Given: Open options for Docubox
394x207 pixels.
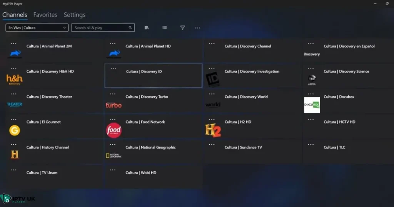Looking at the screenshot, I should [311, 94].
